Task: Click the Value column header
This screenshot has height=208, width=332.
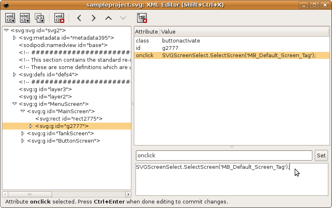Action: 244,32
